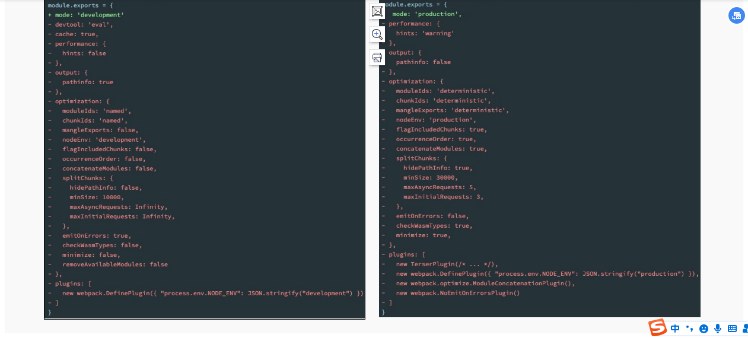748x338 pixels.
Task: Click the line "flagIncludedChunks: true,"
Action: pyautogui.click(x=441, y=129)
